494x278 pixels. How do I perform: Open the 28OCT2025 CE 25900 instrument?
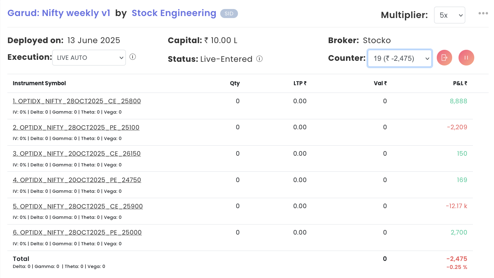coord(78,206)
